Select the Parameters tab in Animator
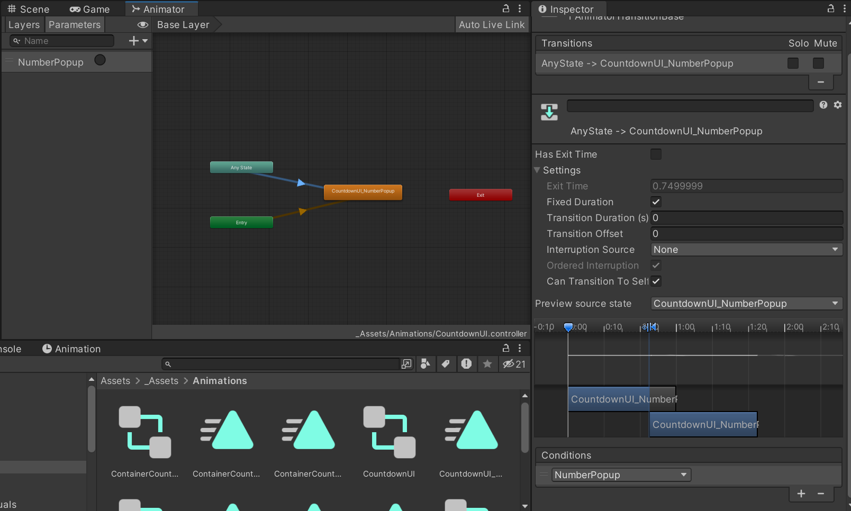851x511 pixels. 75,24
